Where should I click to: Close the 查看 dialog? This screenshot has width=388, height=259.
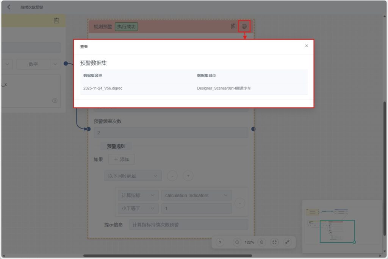click(307, 46)
